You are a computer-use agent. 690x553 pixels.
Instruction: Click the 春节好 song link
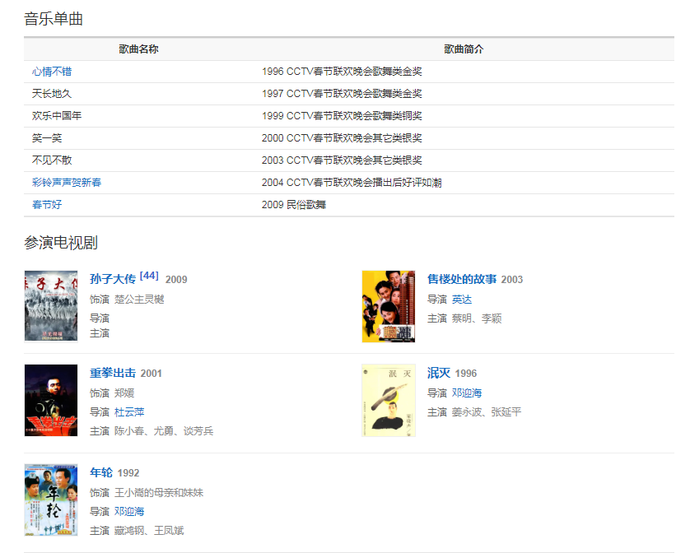coord(47,205)
